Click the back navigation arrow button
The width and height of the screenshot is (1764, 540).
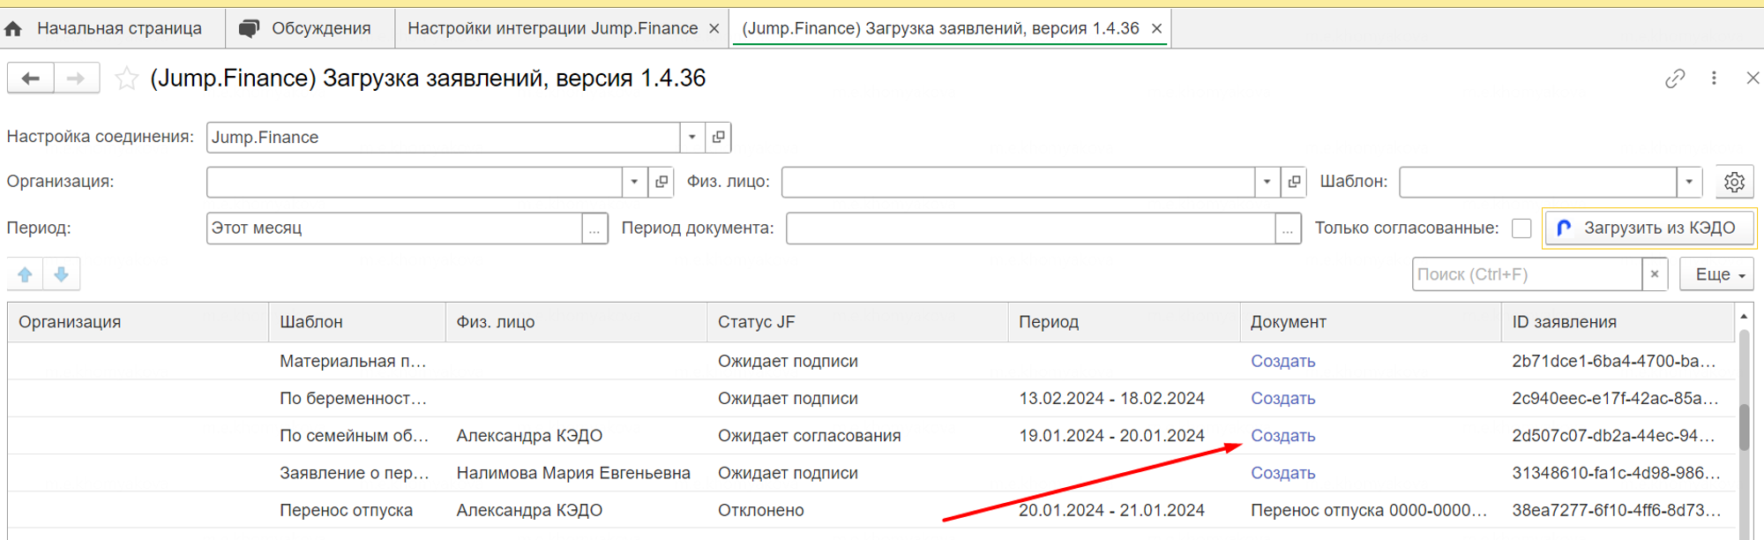tap(31, 79)
